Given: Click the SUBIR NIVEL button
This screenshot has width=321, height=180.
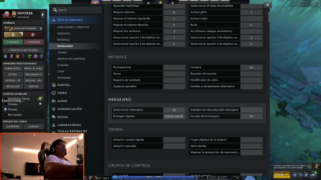Looking at the screenshot, I should tap(13, 68).
